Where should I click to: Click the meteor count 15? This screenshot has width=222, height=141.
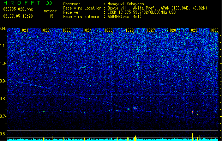click(x=51, y=16)
